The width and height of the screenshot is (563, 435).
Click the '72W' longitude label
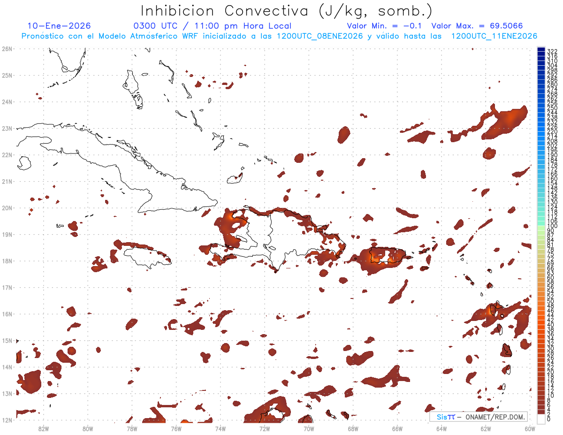(x=264, y=428)
